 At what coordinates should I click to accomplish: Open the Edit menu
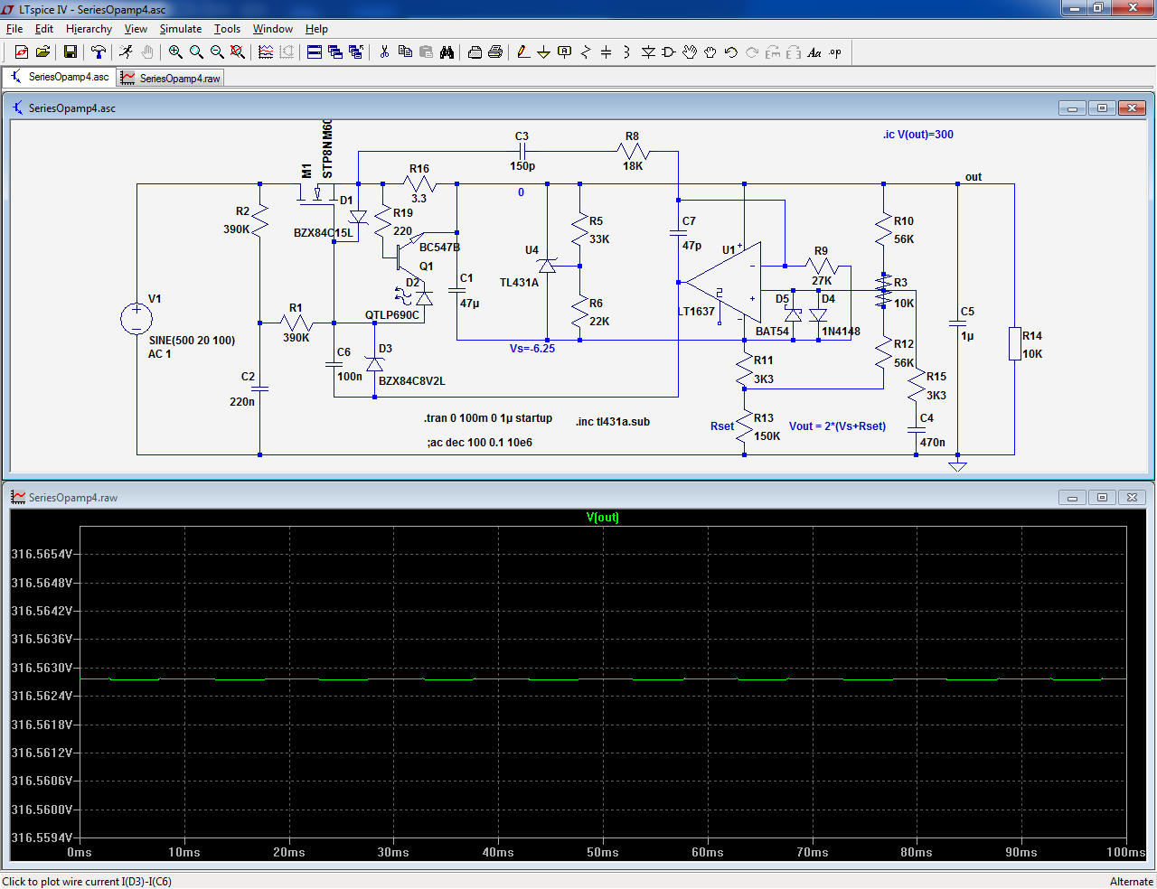point(44,29)
